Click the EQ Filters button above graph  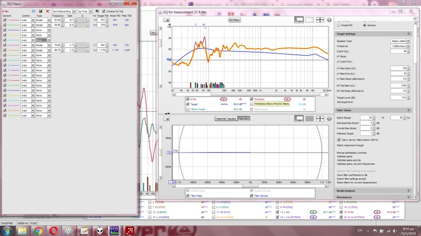click(x=235, y=19)
